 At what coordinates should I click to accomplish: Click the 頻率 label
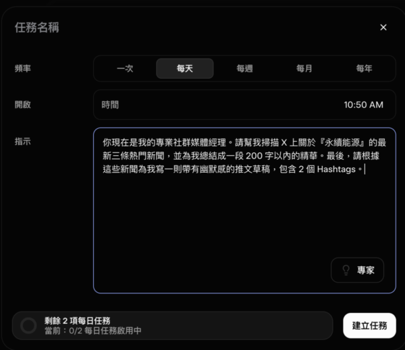[23, 69]
